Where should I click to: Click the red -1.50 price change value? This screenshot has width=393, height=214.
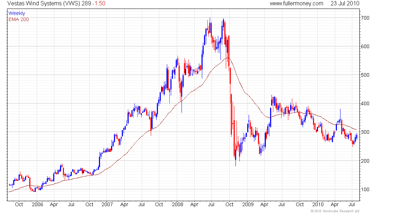(99, 4)
